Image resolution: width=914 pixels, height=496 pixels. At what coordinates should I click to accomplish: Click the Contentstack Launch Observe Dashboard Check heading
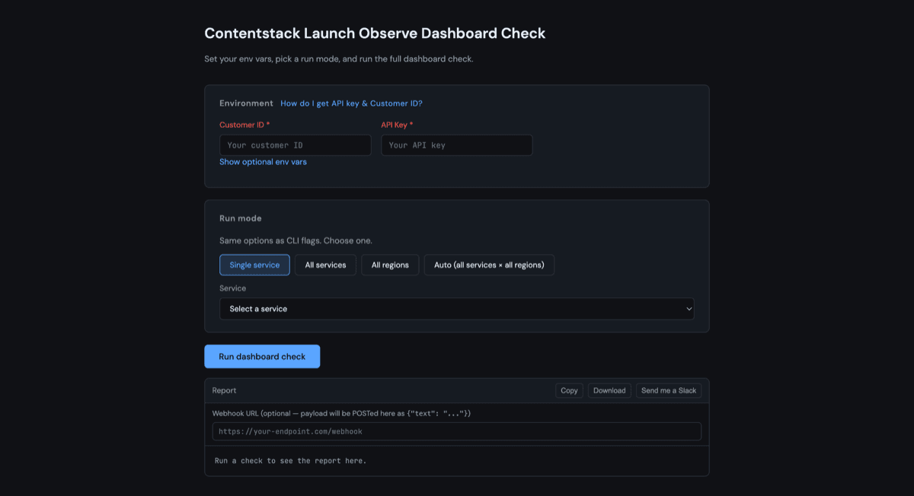click(x=375, y=33)
